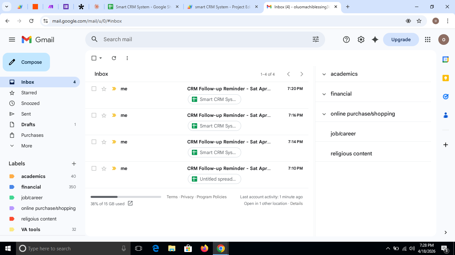
Task: Open the Gemini sparkle icon
Action: tap(375, 40)
